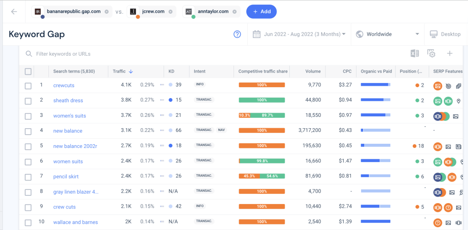Screen dimensions: 468x230
Task: Click orange carousel SERP icon in new balance 2002r row
Action: pos(437,147)
